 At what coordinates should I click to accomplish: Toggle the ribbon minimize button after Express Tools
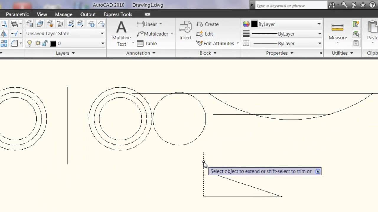pyautogui.click(x=148, y=14)
